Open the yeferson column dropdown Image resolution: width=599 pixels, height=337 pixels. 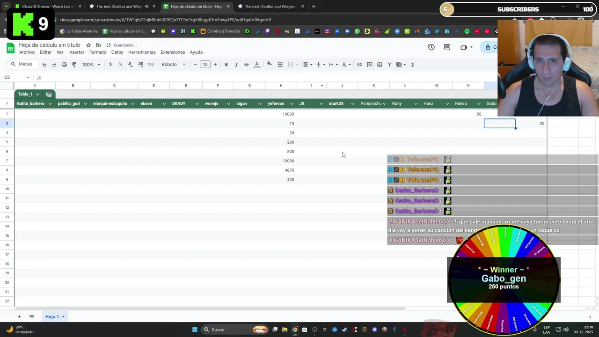click(x=292, y=104)
